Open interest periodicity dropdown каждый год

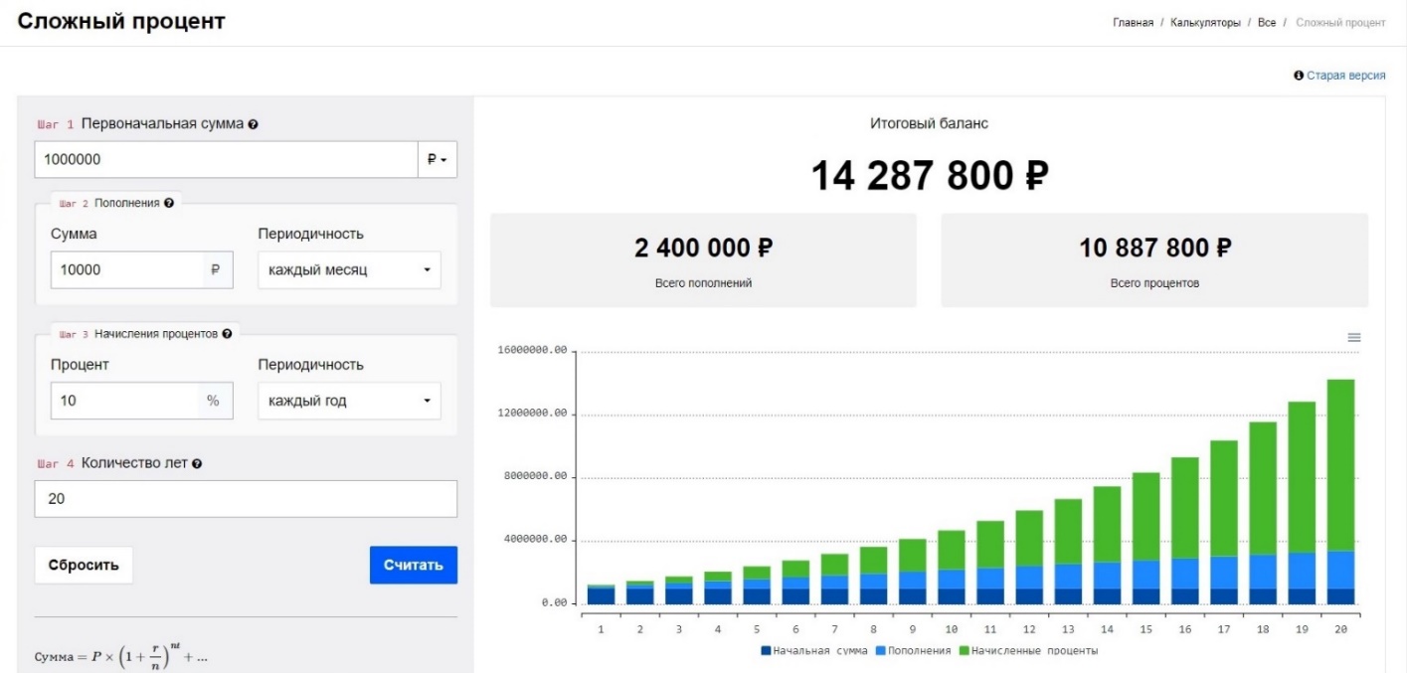coord(349,401)
